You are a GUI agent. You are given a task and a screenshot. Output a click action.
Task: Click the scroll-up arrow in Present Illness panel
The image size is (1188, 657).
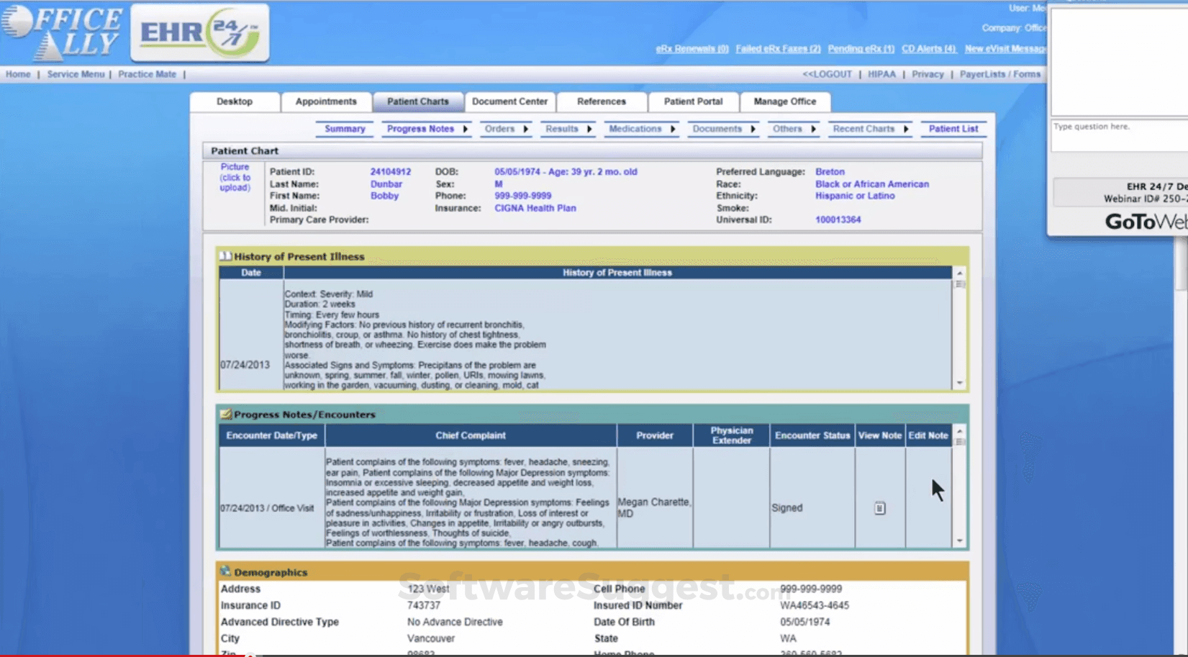(960, 274)
